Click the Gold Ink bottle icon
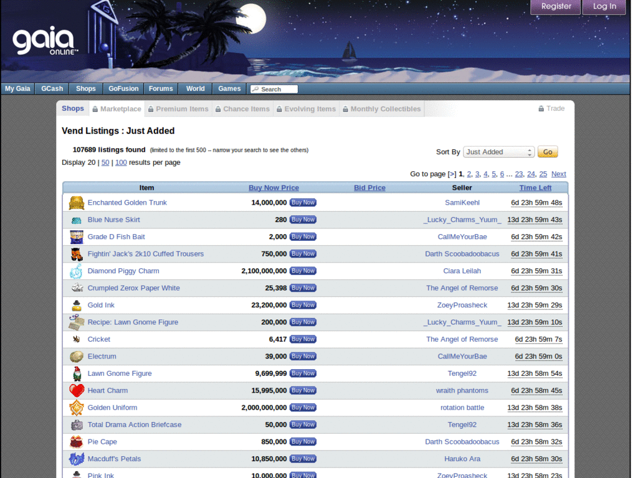 click(x=77, y=305)
